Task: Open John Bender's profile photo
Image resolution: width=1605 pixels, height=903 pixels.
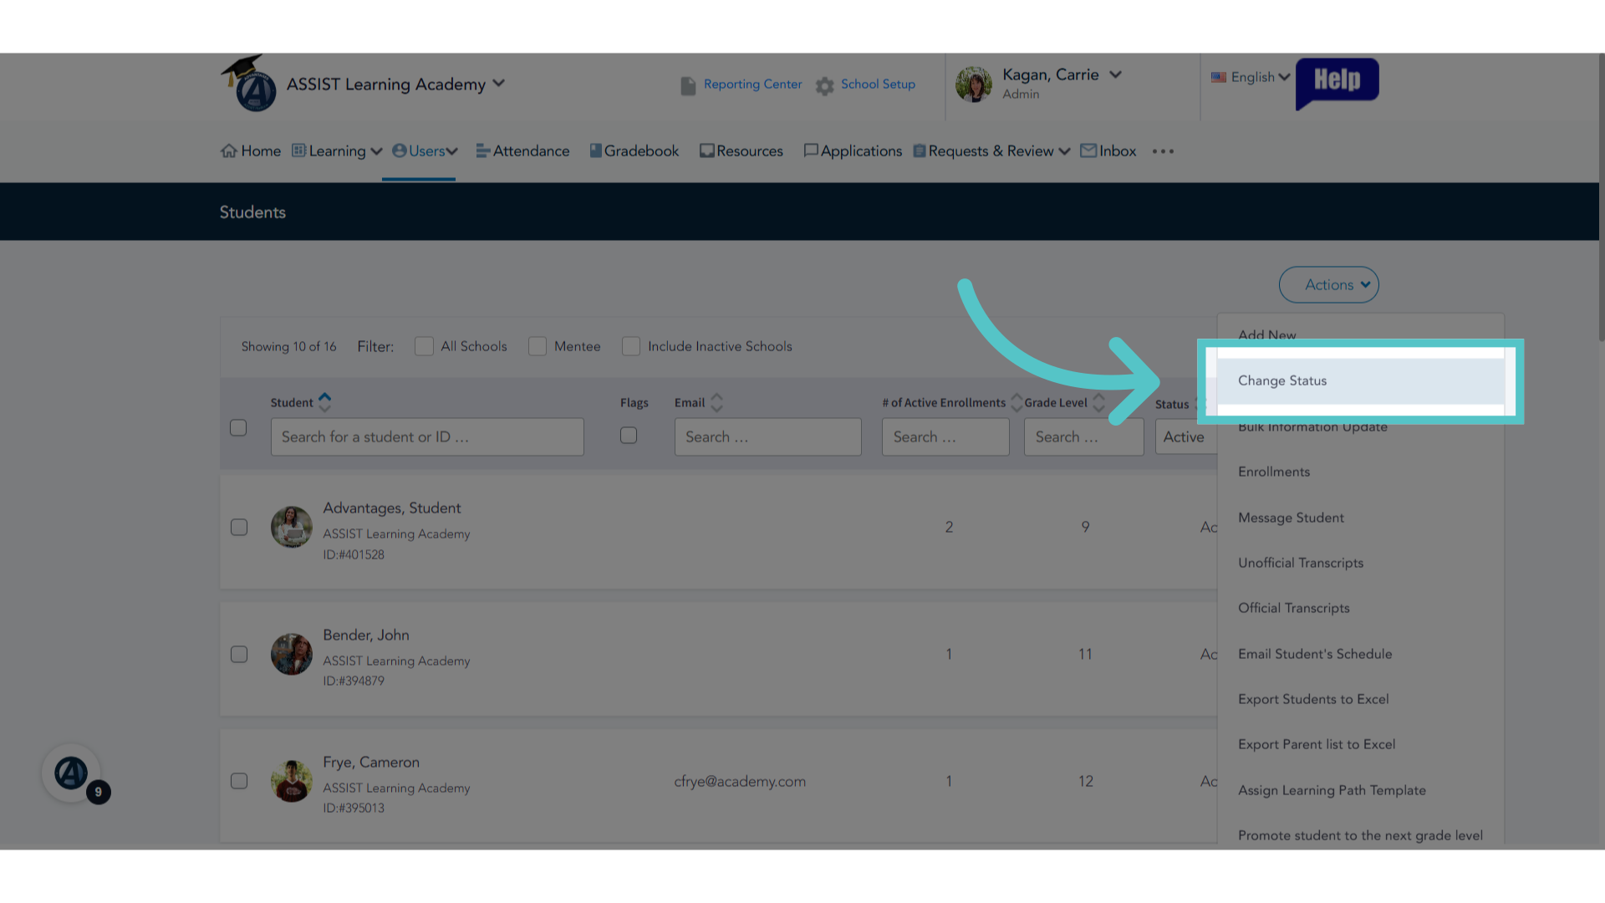Action: [x=292, y=654]
